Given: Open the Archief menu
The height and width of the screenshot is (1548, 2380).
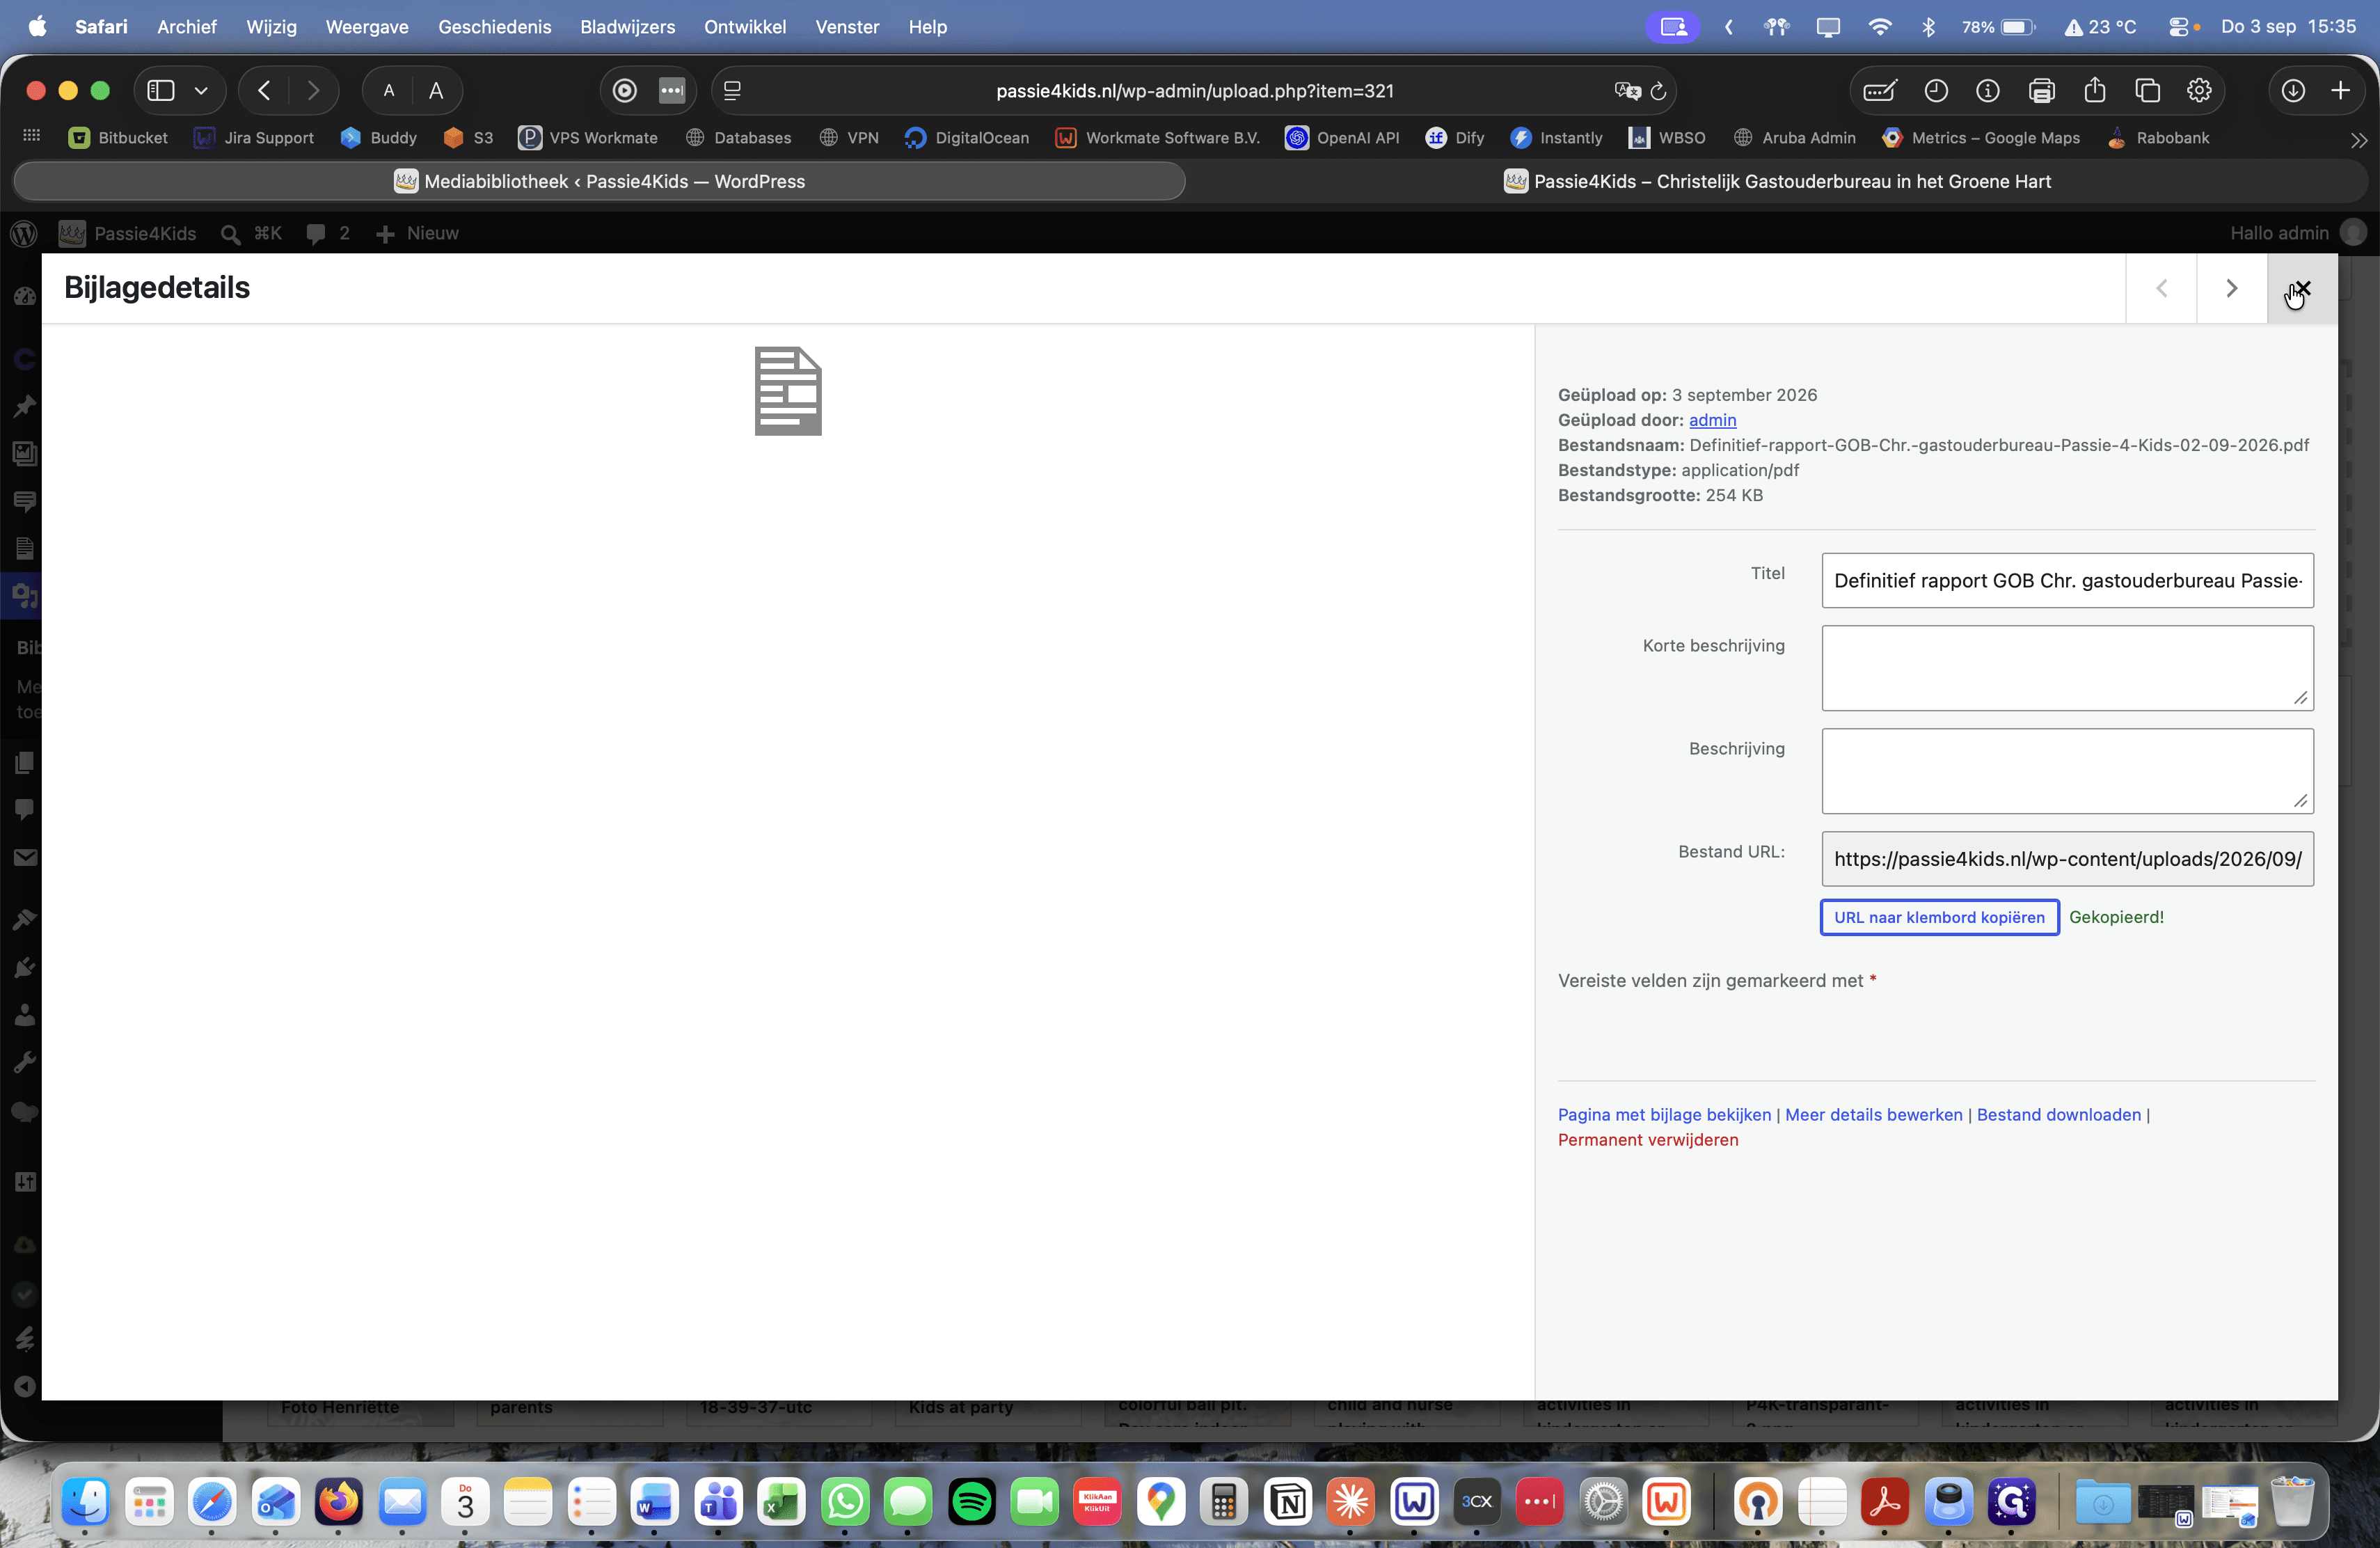Looking at the screenshot, I should [x=187, y=27].
